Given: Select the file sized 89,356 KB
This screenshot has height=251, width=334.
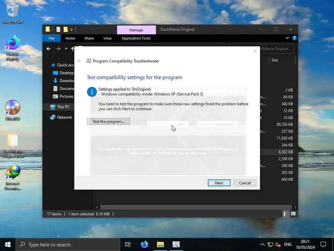Looking at the screenshot, I should coord(277,125).
